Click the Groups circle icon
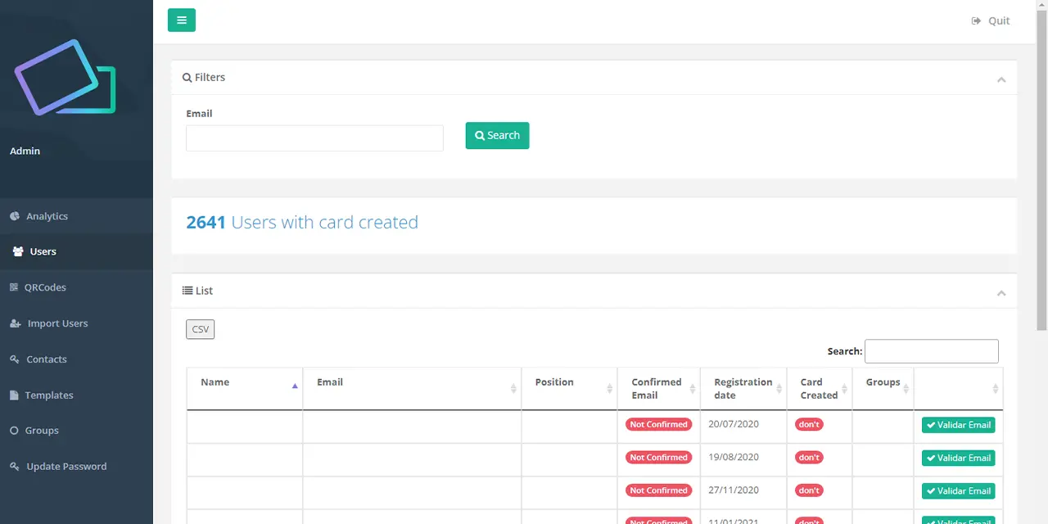Screen dimensions: 1048x524 (x=14, y=431)
